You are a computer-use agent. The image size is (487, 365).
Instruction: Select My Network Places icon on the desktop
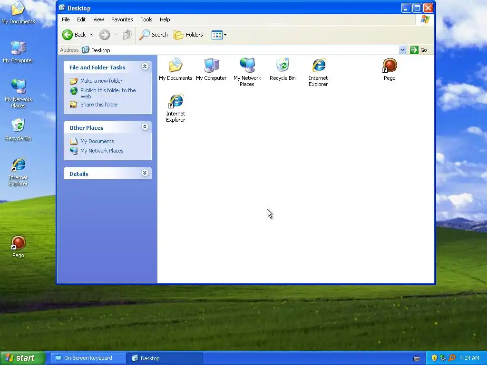tap(19, 93)
